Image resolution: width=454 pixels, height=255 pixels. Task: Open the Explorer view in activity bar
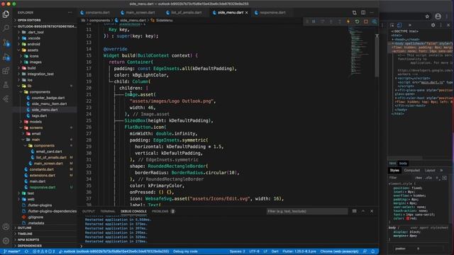(x=6, y=14)
